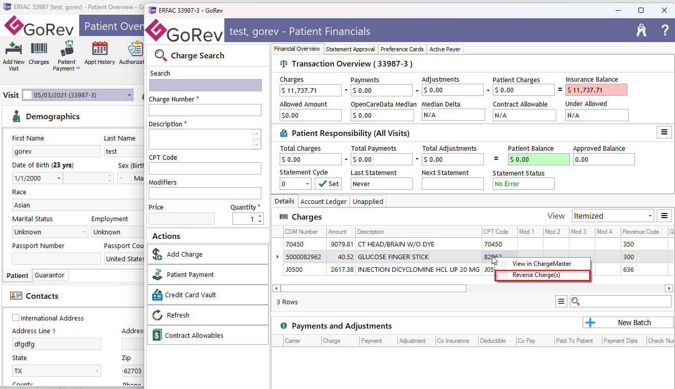675x389 pixels.
Task: Open the Credit Card Vault action
Action: (x=208, y=295)
